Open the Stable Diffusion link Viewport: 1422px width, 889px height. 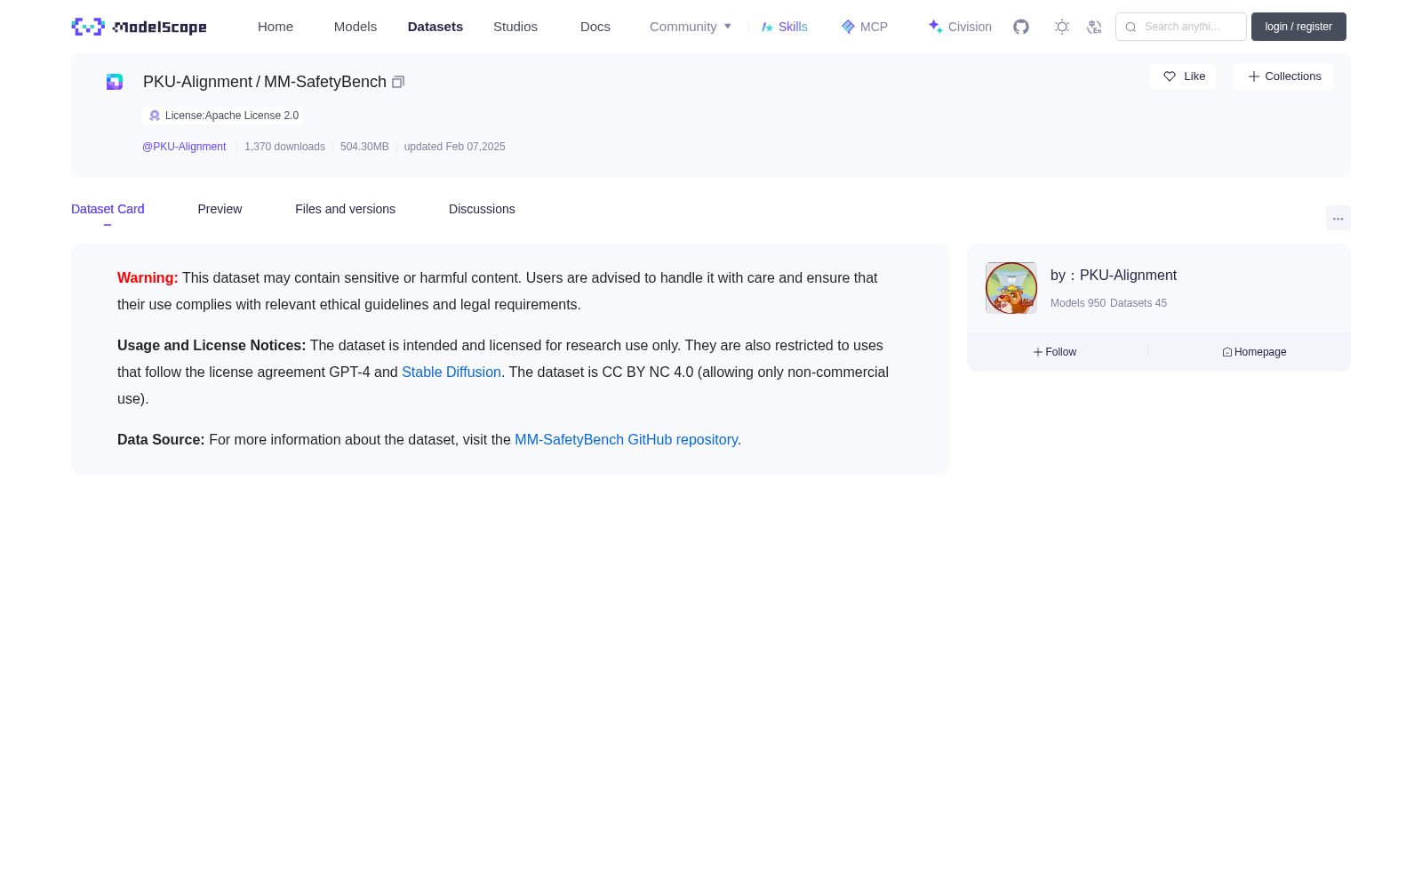coord(451,372)
